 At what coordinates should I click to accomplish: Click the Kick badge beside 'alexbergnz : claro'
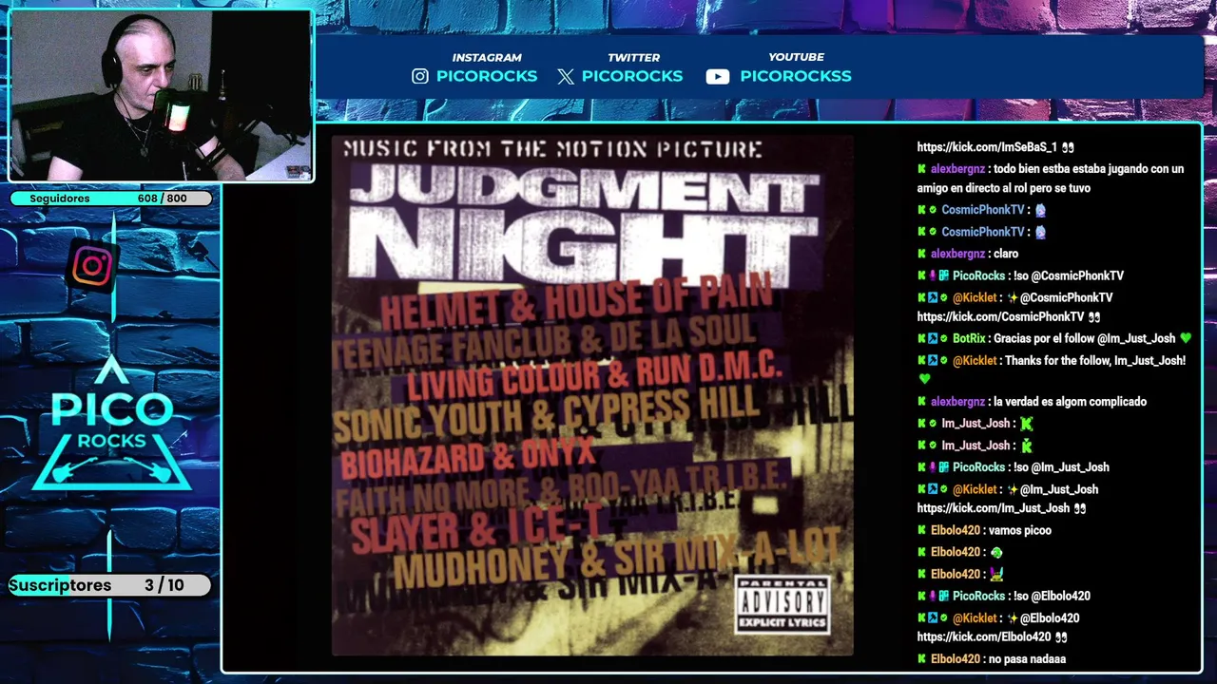point(921,254)
